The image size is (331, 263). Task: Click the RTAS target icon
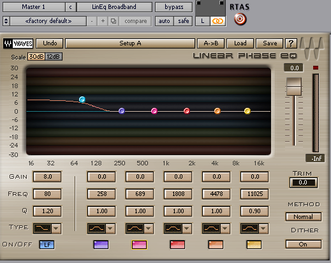coord(240,19)
